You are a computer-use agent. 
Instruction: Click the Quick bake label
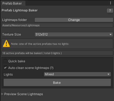click(x=17, y=61)
